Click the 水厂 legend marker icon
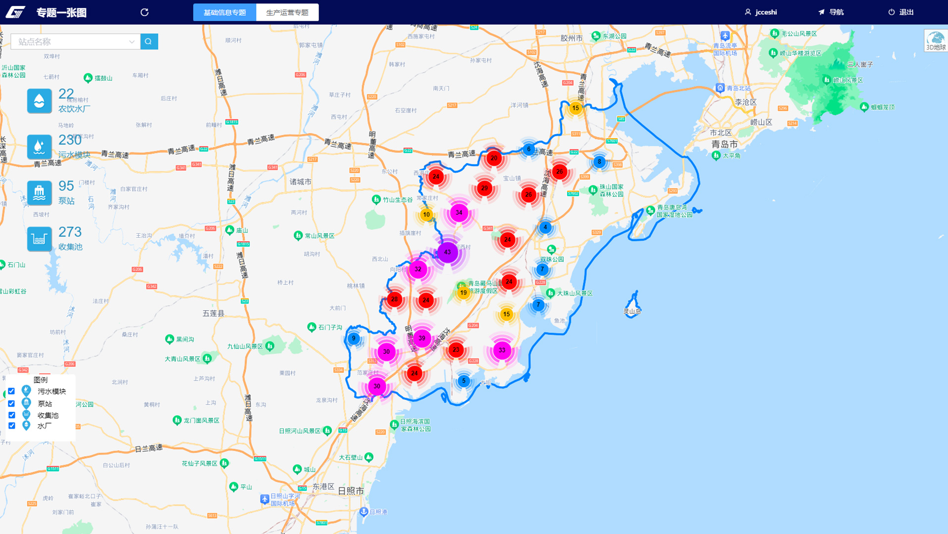 26,426
